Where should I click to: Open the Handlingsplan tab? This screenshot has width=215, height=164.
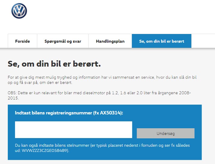110,41
